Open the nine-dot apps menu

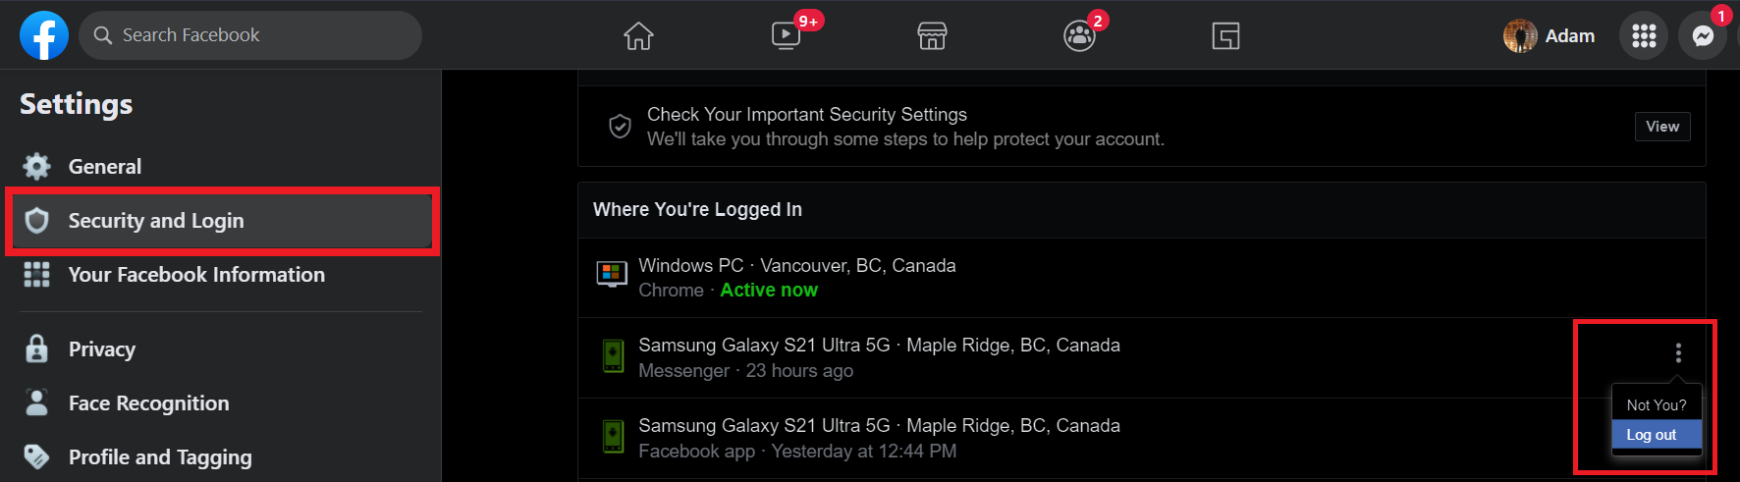point(1644,36)
